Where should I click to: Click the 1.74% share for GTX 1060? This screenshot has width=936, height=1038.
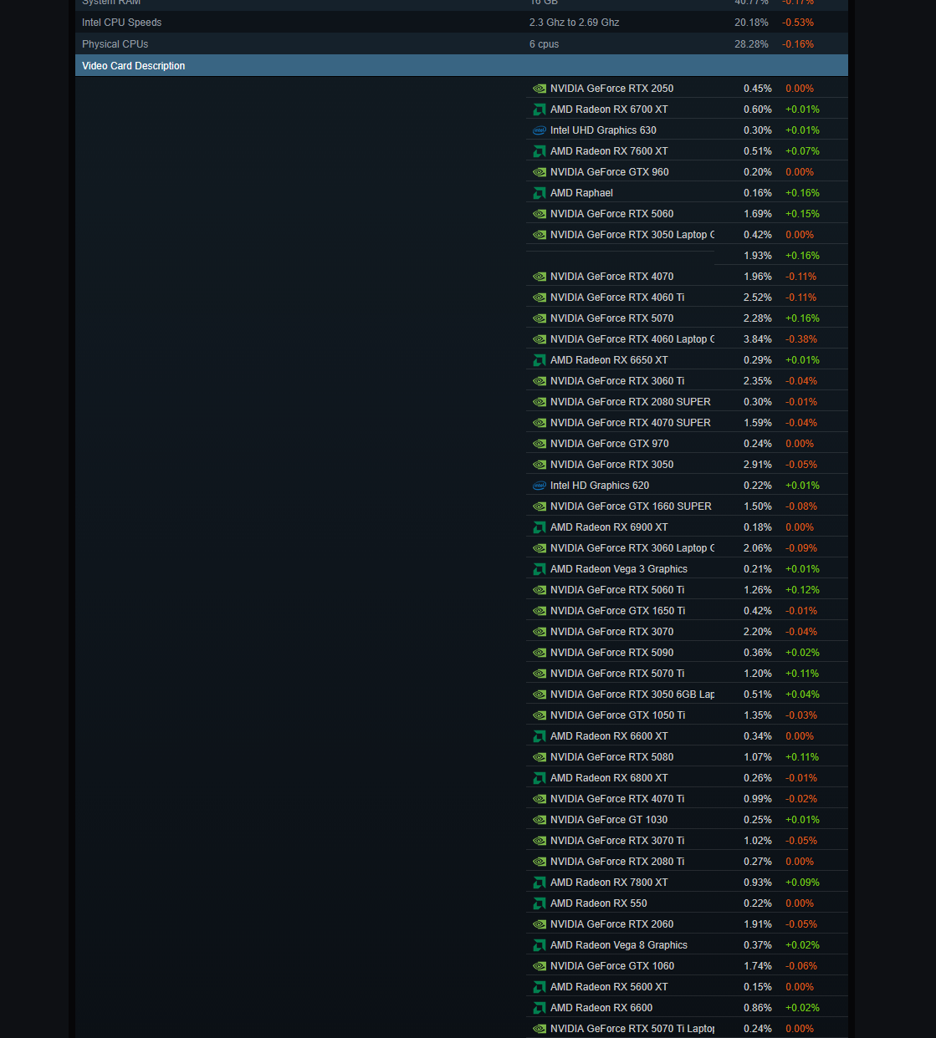[x=758, y=966]
